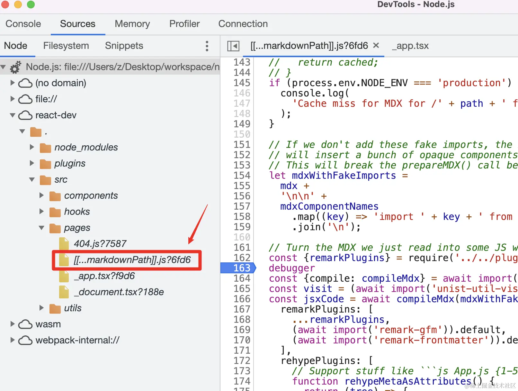Click the node_modules folder icon
This screenshot has height=391, width=518.
(x=45, y=148)
